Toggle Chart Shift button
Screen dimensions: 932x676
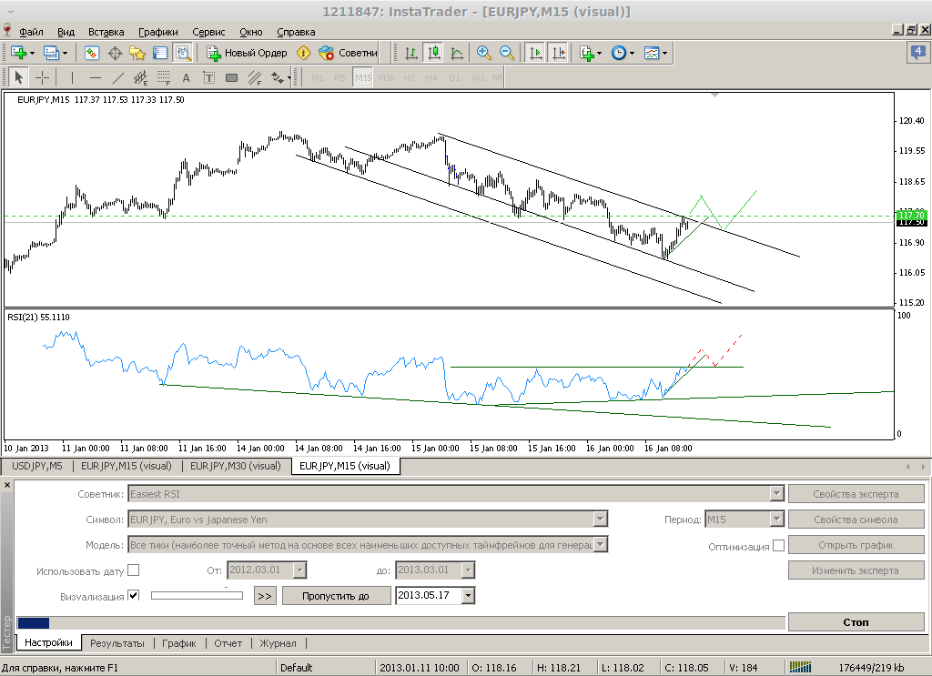(x=558, y=53)
